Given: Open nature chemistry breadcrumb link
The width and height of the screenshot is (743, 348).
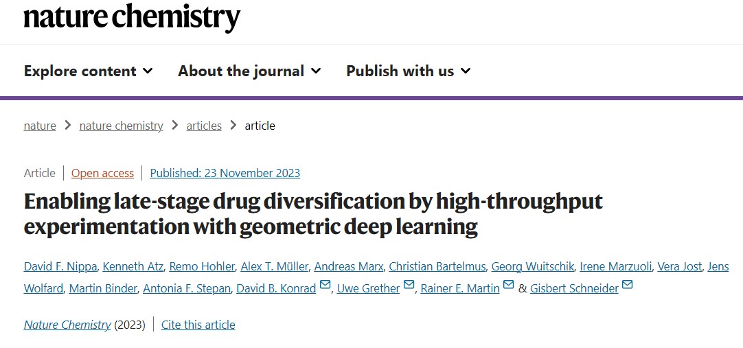Looking at the screenshot, I should pyautogui.click(x=122, y=126).
